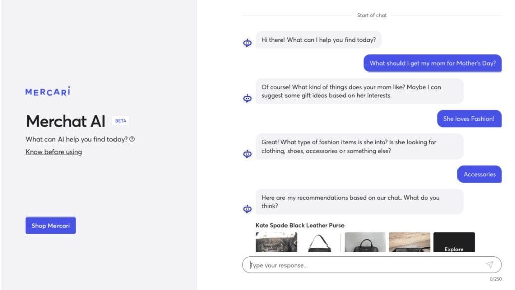Select "Kate Spade Black Leather Purse" title
Screen dimensions: 515x290
click(300, 225)
